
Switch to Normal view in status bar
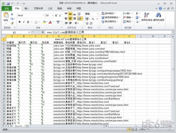[x=129, y=129]
